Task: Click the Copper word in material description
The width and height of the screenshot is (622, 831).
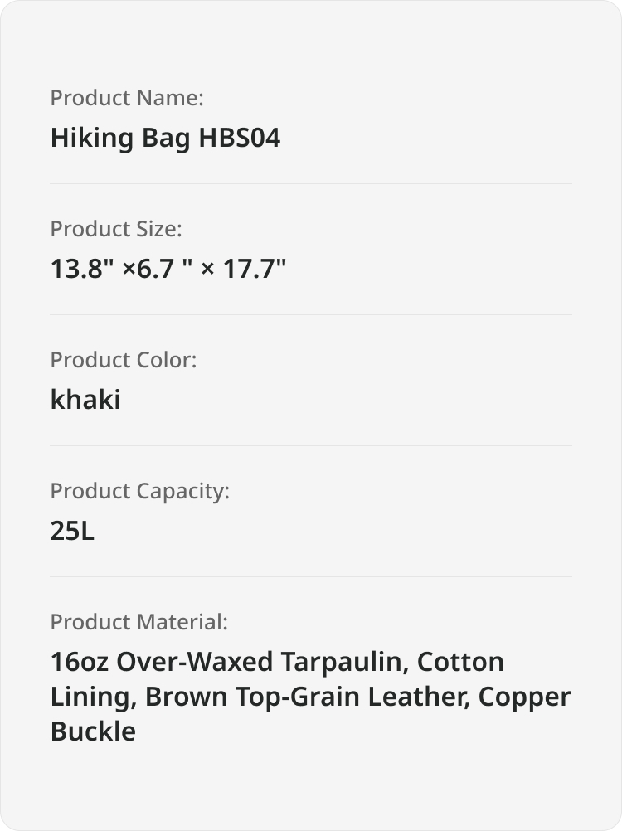Action: (524, 698)
